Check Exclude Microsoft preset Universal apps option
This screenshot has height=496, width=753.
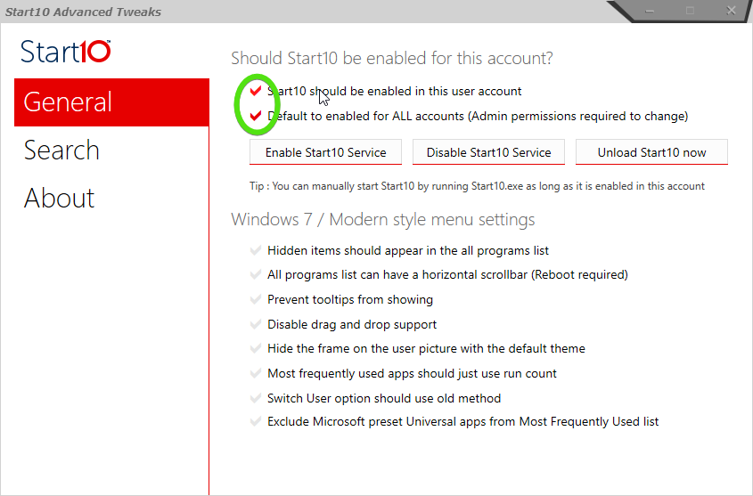(x=256, y=421)
